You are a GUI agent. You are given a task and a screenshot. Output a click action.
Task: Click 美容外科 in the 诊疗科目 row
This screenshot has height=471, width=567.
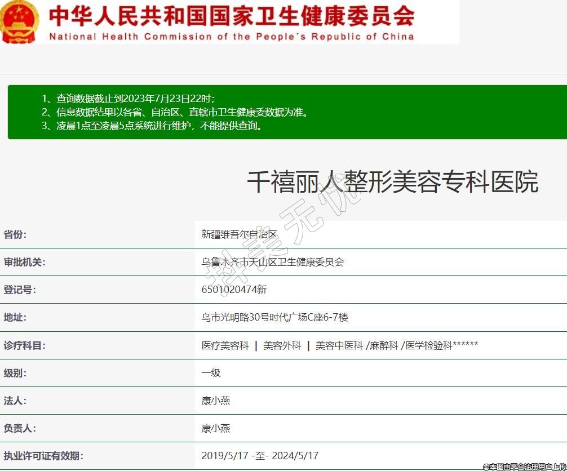(x=282, y=345)
